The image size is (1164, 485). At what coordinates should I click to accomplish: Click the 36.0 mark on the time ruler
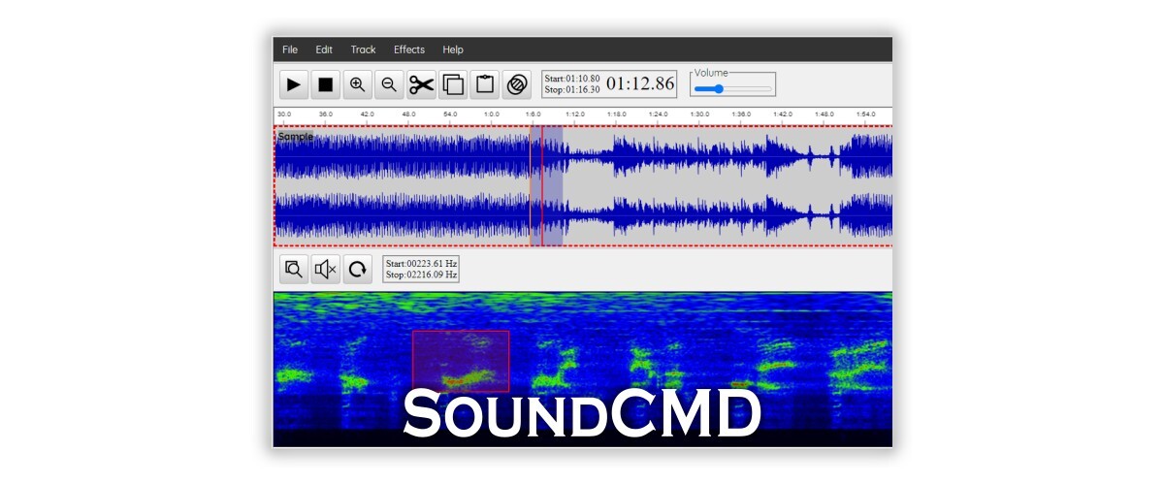pyautogui.click(x=325, y=113)
